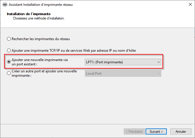
Task: Click the Choisissez une méthode d'installation subtitle
Action: [x=39, y=18]
